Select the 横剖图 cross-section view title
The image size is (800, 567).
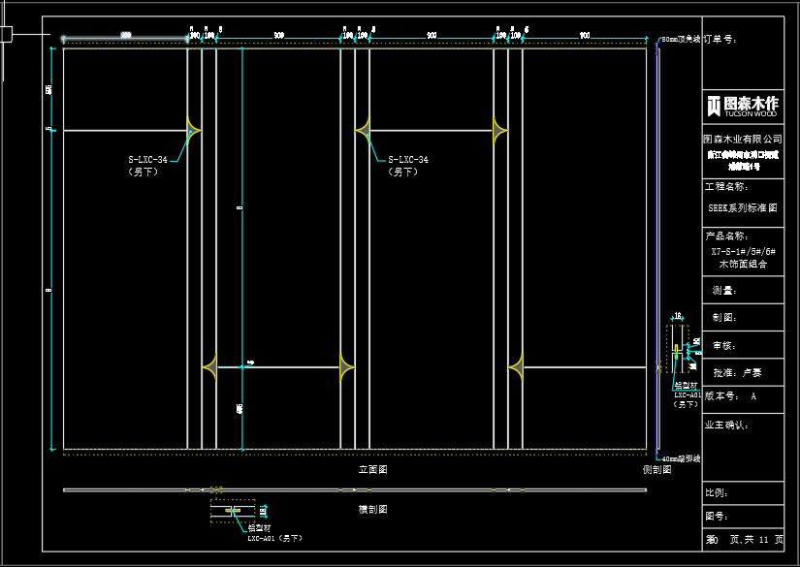coord(372,509)
